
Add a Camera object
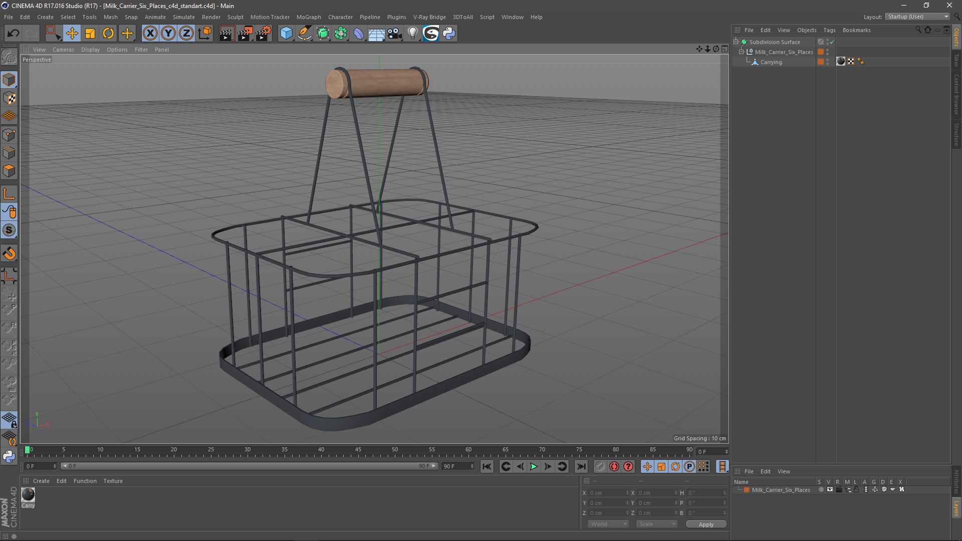coord(394,34)
